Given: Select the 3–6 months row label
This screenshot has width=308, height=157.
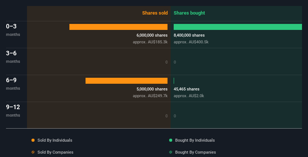Looking at the screenshot, I should [13, 57].
